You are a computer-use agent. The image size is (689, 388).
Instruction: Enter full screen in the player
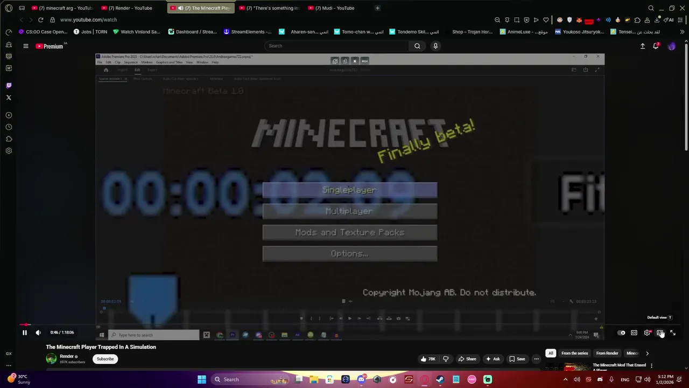click(x=673, y=332)
